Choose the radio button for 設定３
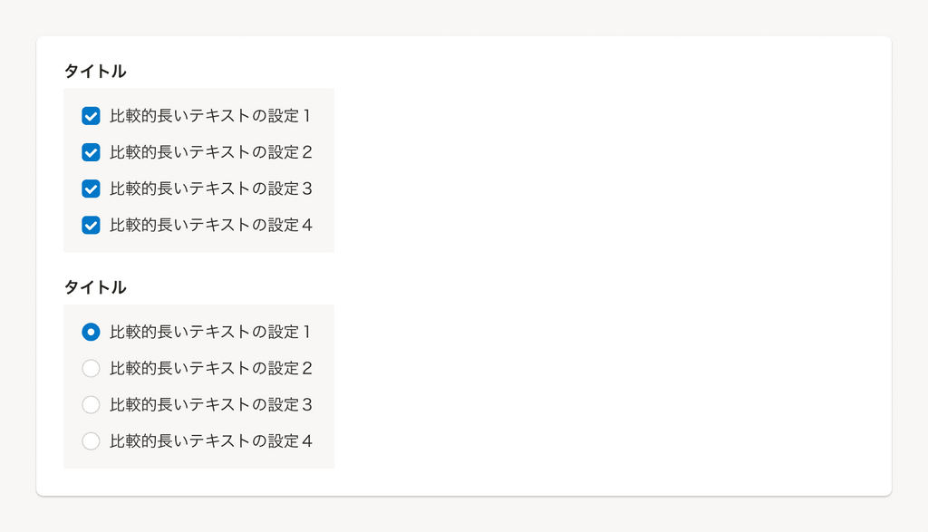This screenshot has width=928, height=532. coord(91,405)
